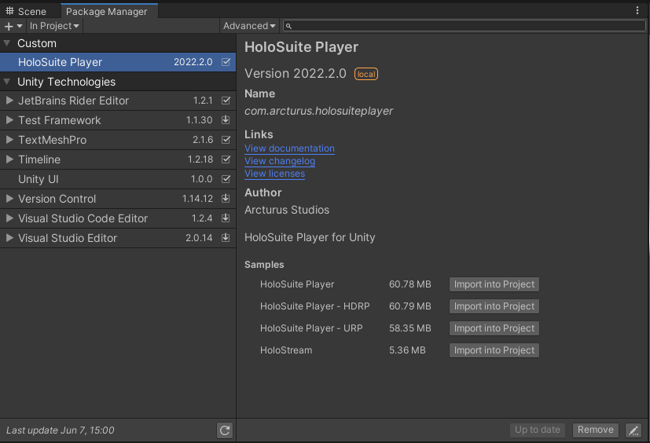Image resolution: width=650 pixels, height=443 pixels.
Task: Expand TextMeshPro versions arrow
Action: tap(9, 140)
